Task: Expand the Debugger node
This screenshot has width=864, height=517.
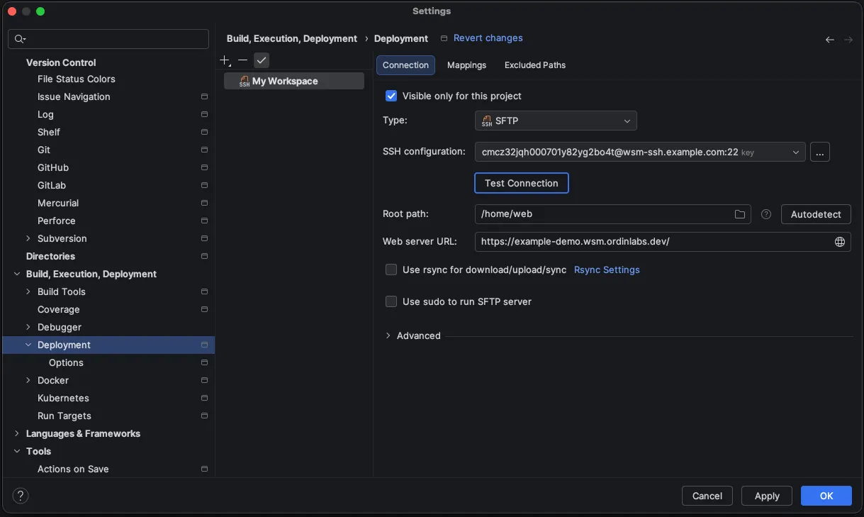Action: point(28,327)
